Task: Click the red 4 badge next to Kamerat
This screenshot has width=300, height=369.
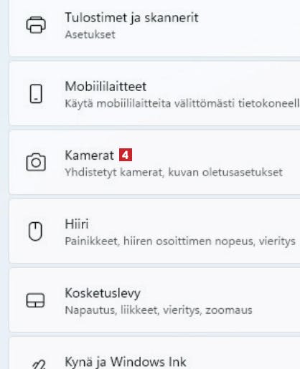Action: tap(126, 155)
